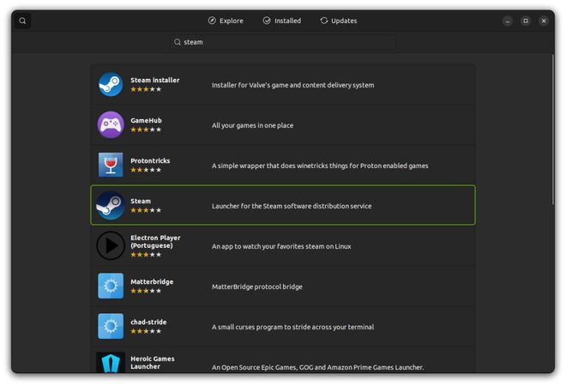This screenshot has width=566, height=386.
Task: Click the search toggle icon in header
Action: tap(22, 21)
